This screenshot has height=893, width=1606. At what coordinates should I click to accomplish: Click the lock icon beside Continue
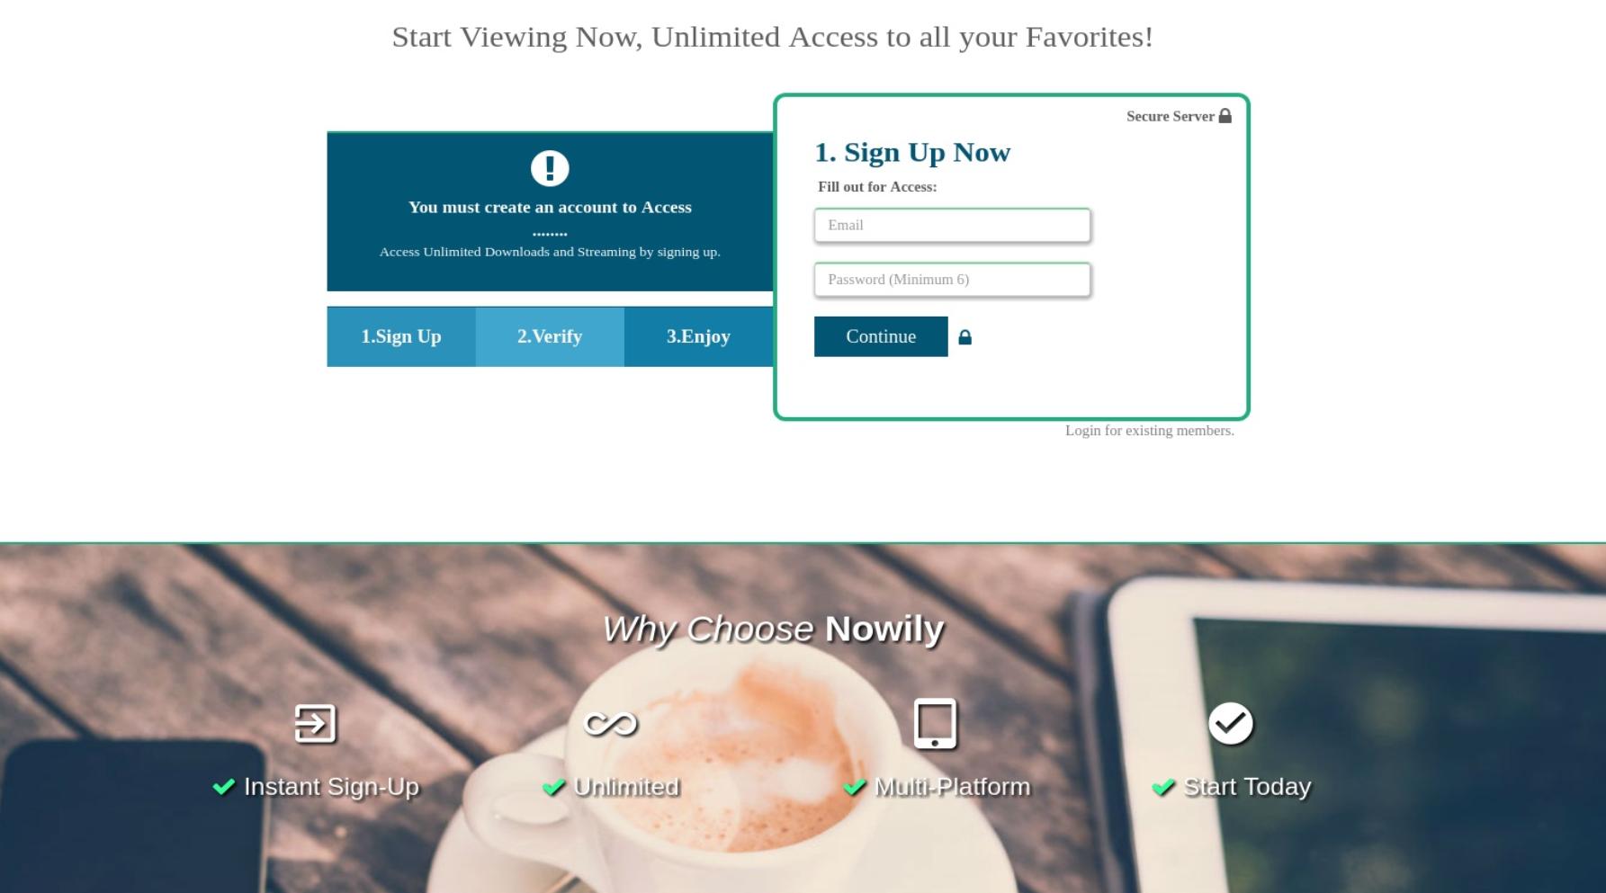[964, 337]
